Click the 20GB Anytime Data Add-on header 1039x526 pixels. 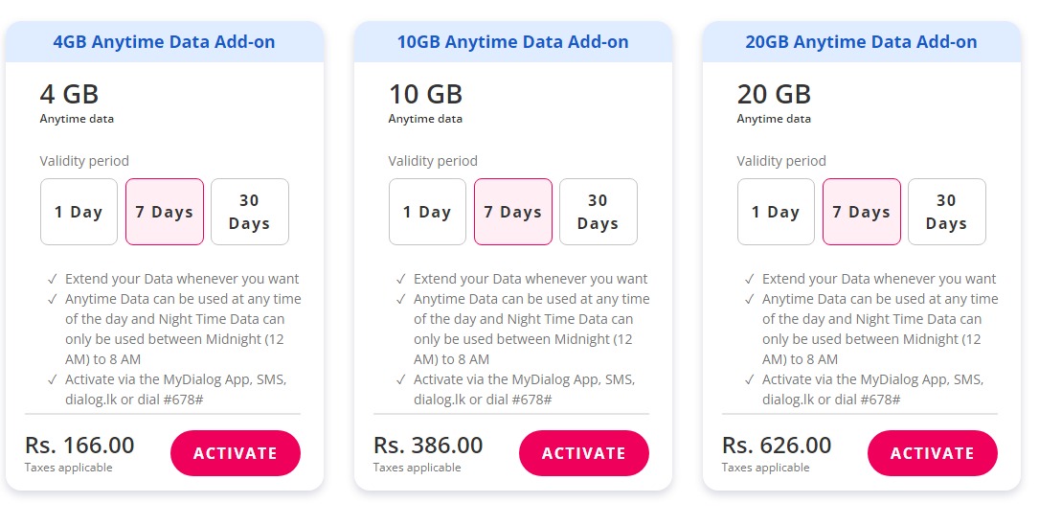[x=862, y=42]
